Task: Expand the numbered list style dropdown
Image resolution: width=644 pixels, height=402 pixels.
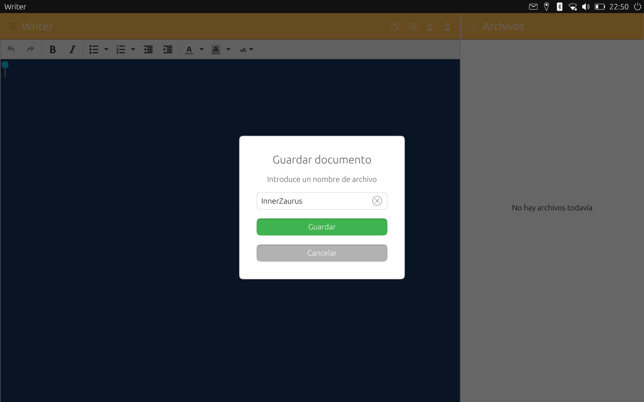Action: click(x=133, y=50)
